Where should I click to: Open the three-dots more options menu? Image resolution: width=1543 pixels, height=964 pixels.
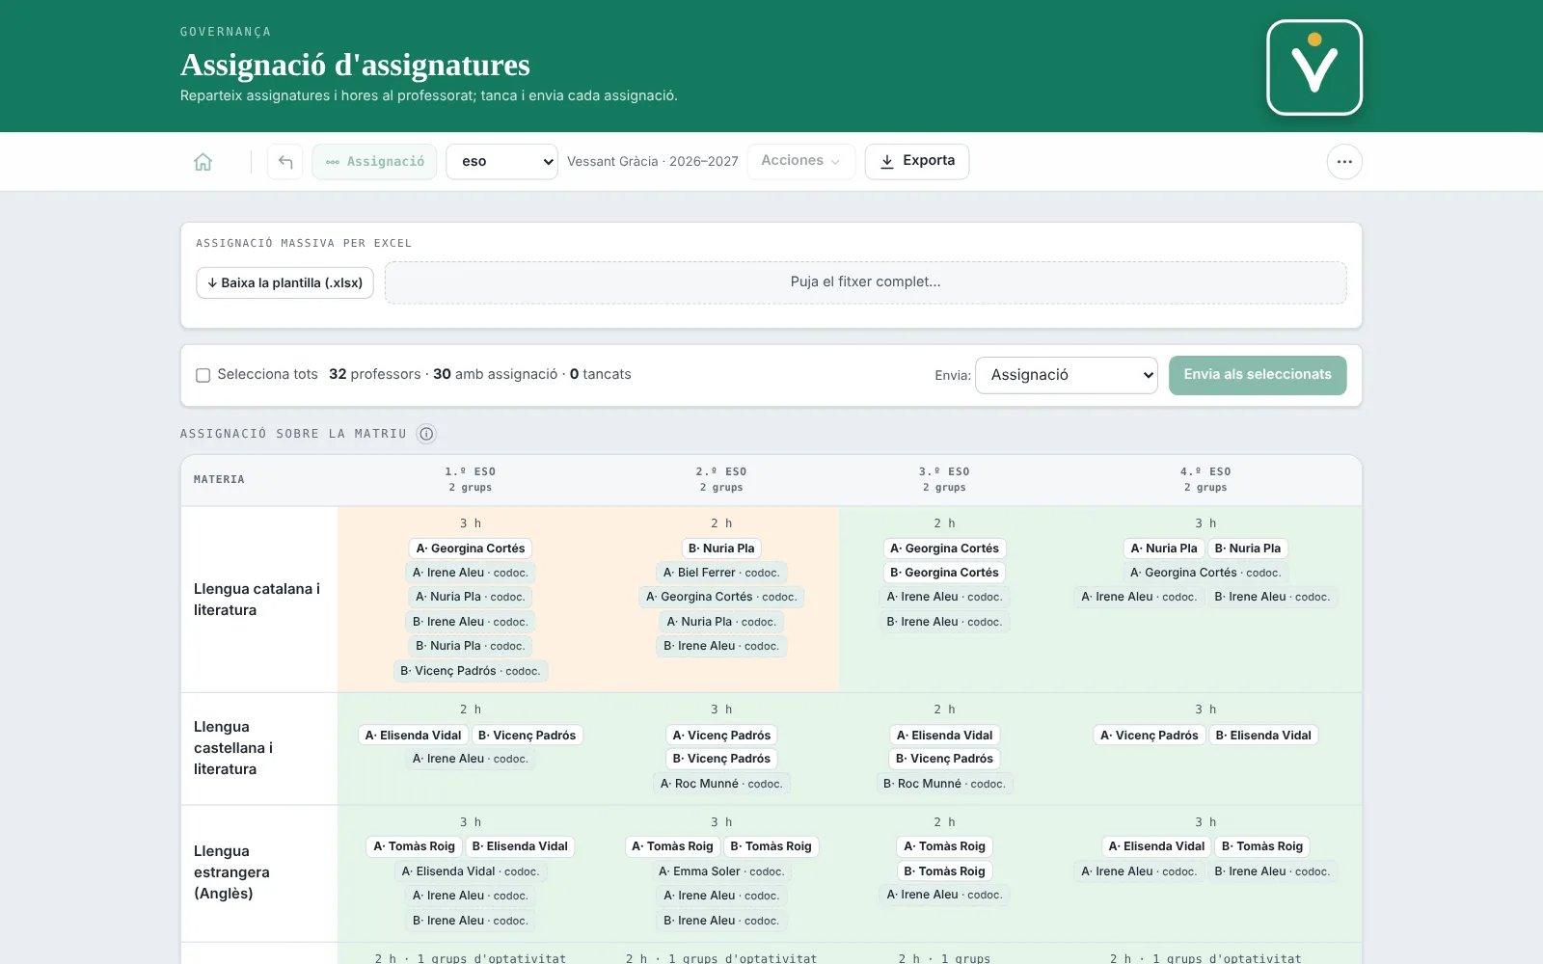point(1344,162)
